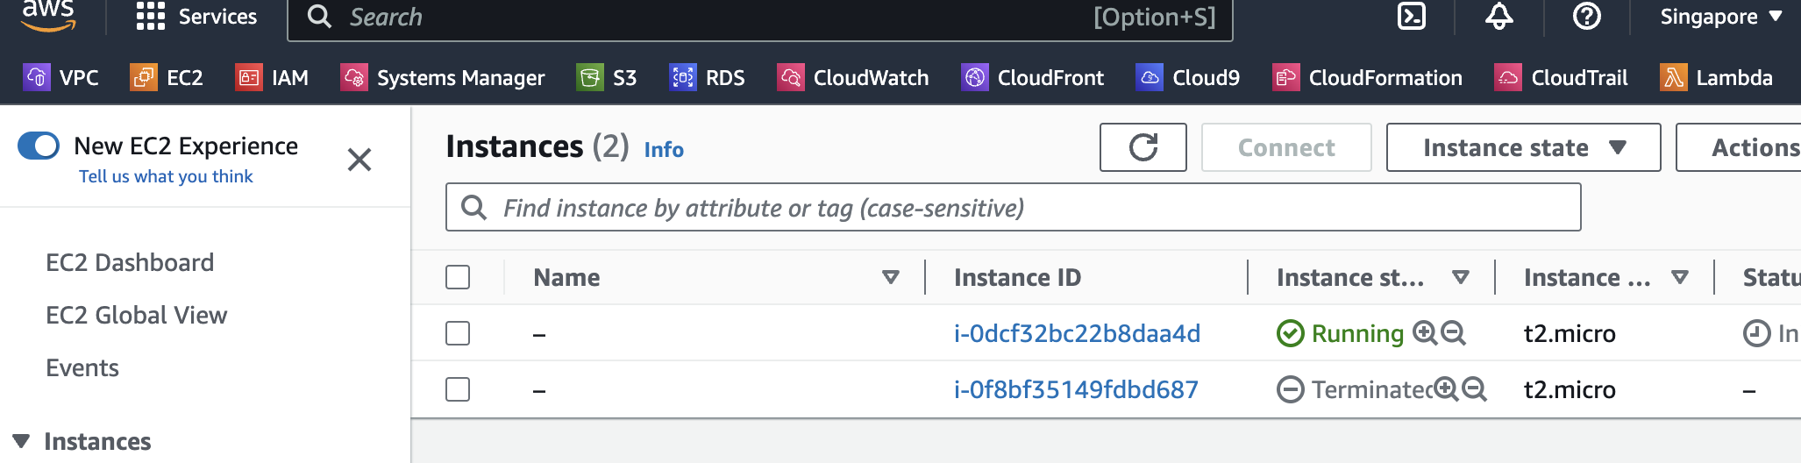Click Connect button

(1286, 147)
